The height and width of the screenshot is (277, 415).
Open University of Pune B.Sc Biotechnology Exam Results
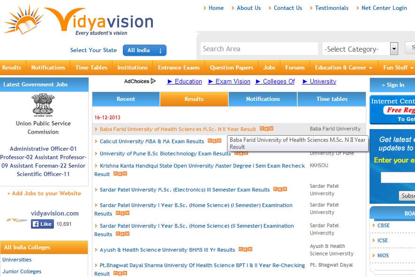(165, 154)
